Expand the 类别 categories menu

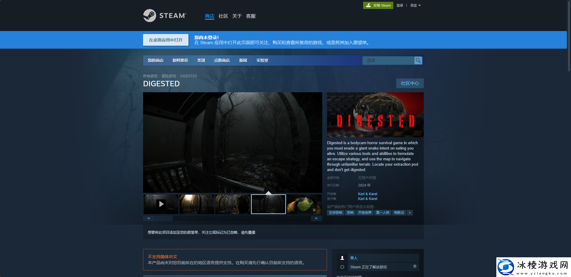(201, 60)
